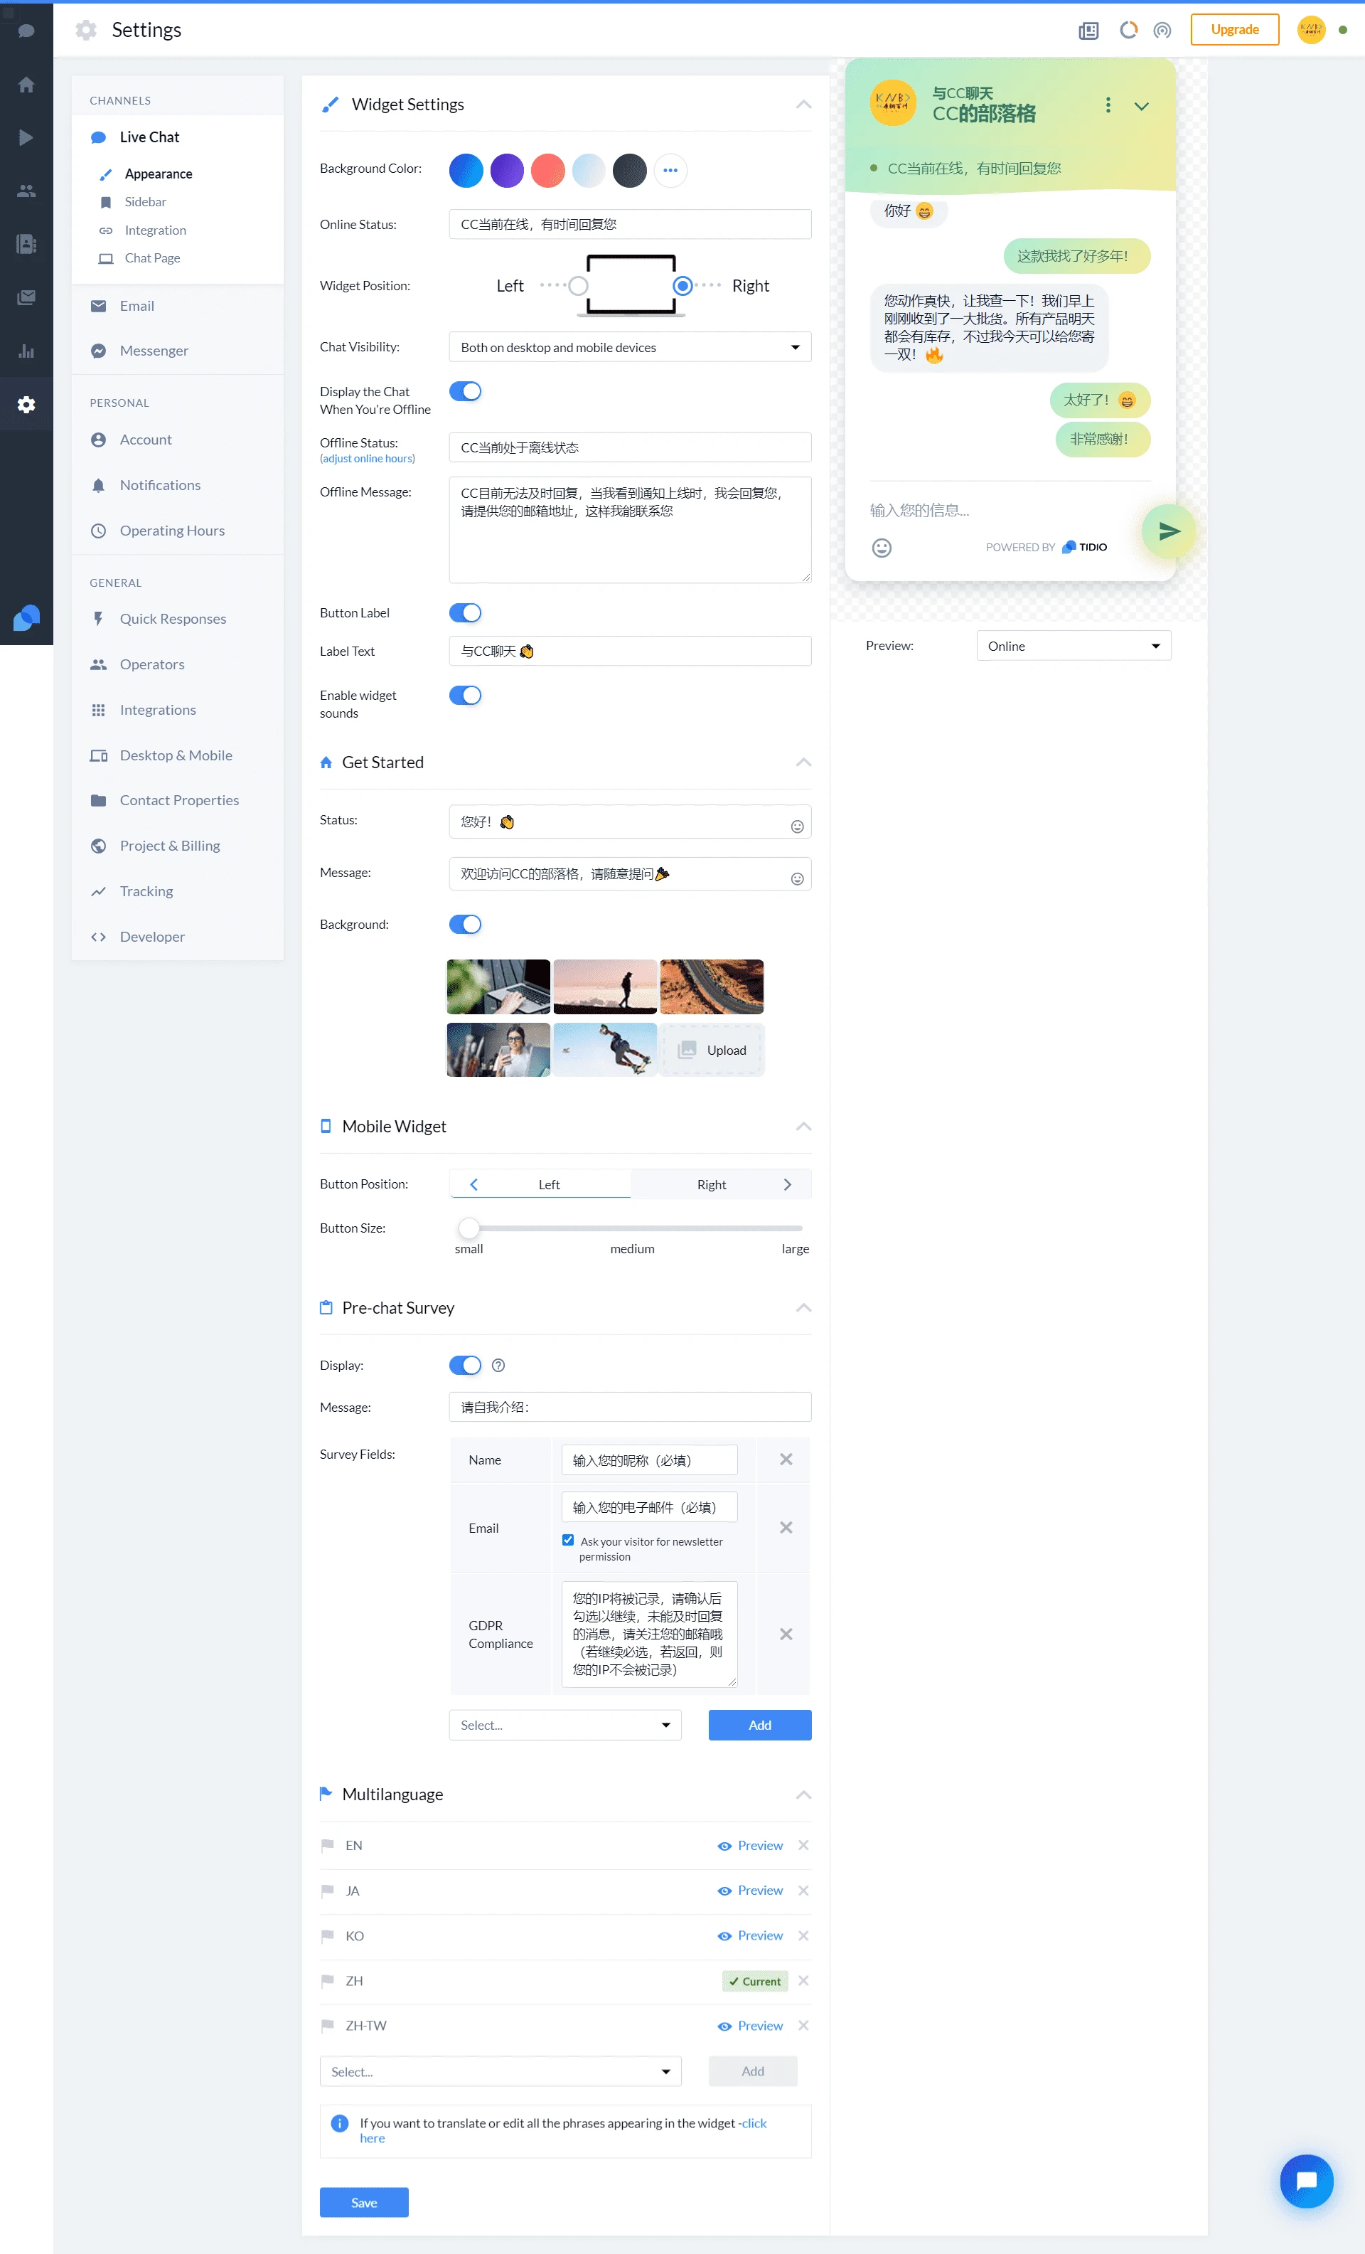This screenshot has height=2254, width=1365.
Task: Open the floating blue chat bubble button
Action: click(x=1307, y=2181)
